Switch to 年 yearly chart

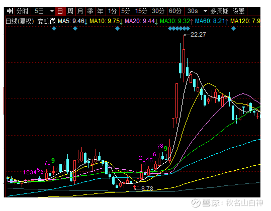click(x=101, y=11)
